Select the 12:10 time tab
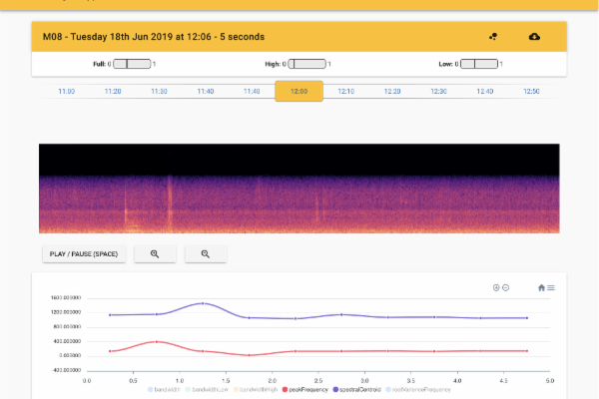599x399 pixels. [345, 91]
